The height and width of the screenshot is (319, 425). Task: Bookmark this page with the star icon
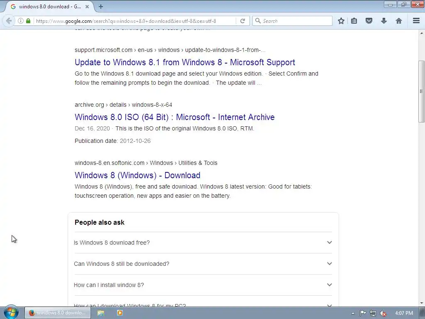pyautogui.click(x=341, y=21)
